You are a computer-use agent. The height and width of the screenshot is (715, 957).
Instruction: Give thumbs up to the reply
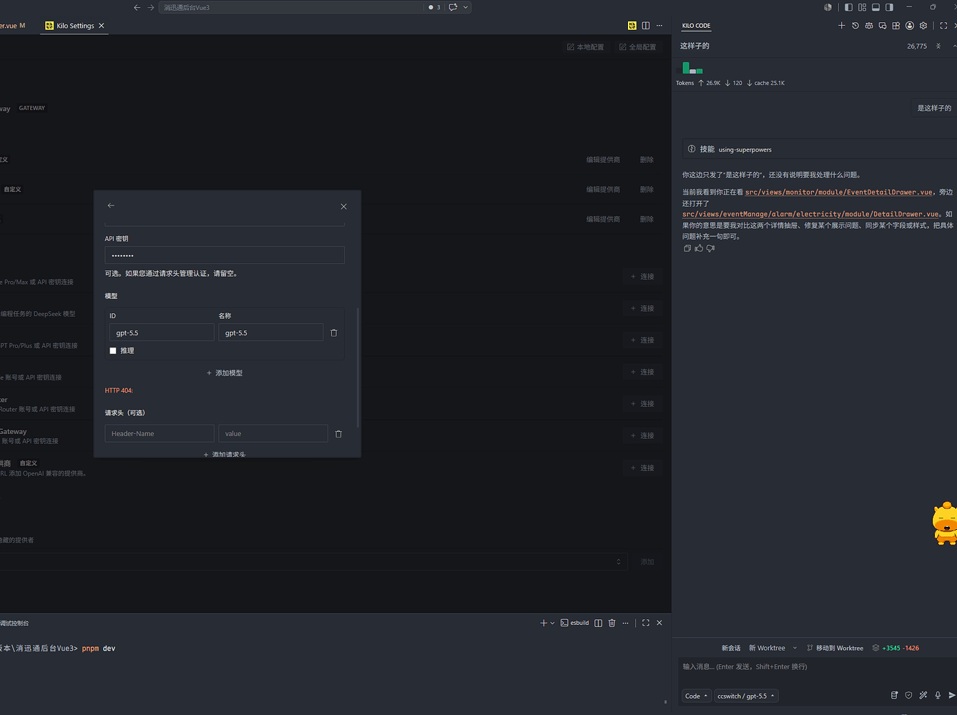pyautogui.click(x=699, y=249)
